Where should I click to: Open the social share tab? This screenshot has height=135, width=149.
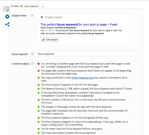click(7, 24)
